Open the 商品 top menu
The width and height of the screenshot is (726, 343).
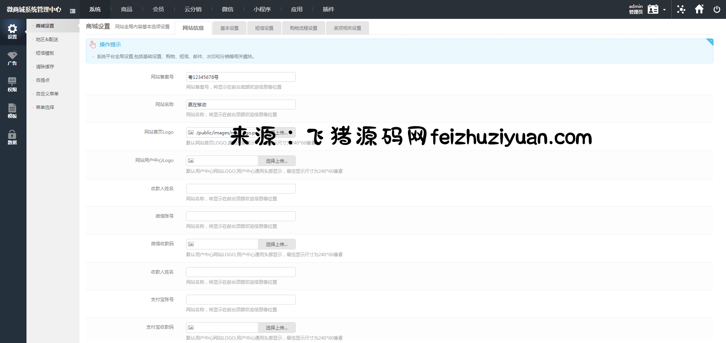click(127, 9)
